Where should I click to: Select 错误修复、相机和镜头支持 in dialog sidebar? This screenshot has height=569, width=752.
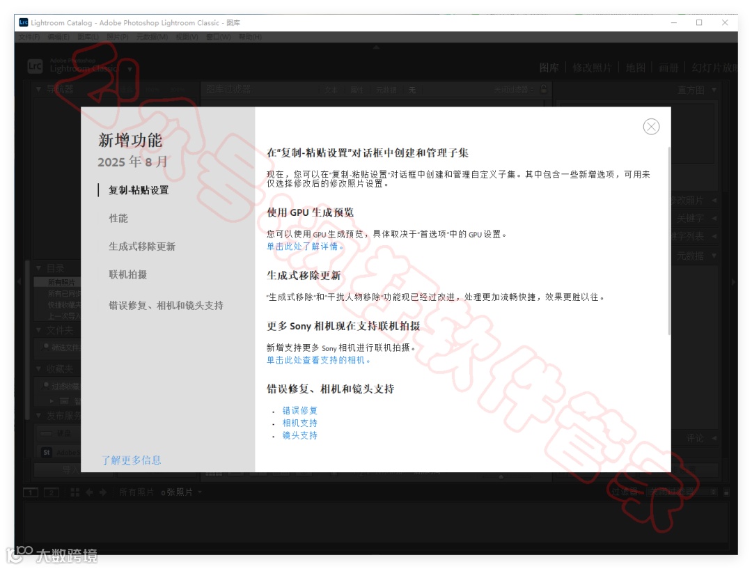coord(166,305)
